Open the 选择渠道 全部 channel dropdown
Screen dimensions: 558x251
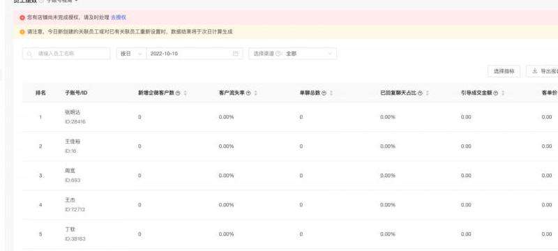coord(292,54)
